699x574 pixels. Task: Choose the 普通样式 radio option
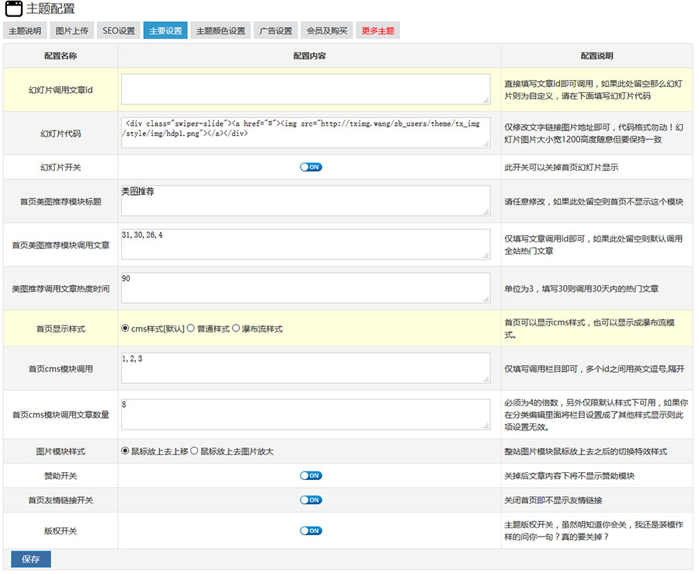click(191, 329)
